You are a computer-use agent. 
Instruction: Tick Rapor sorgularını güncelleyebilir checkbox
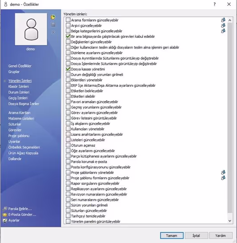(68, 183)
